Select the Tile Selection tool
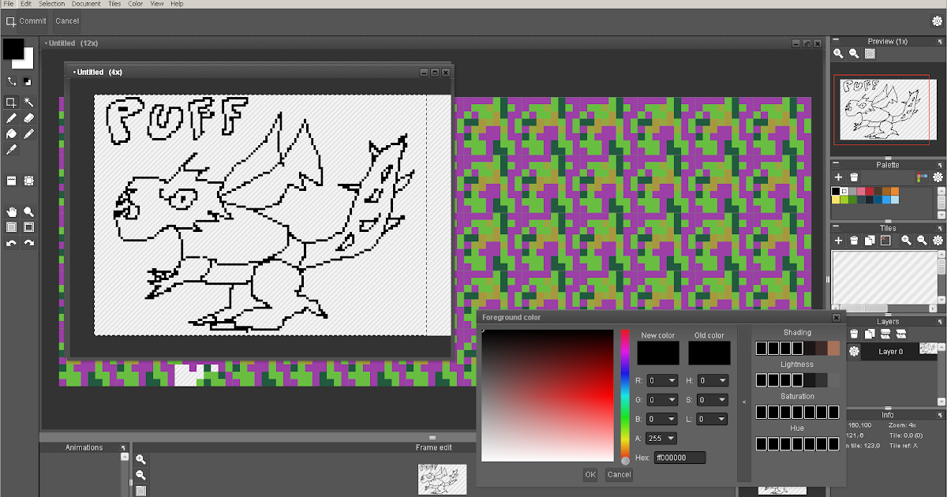This screenshot has height=497, width=947. coord(28,181)
